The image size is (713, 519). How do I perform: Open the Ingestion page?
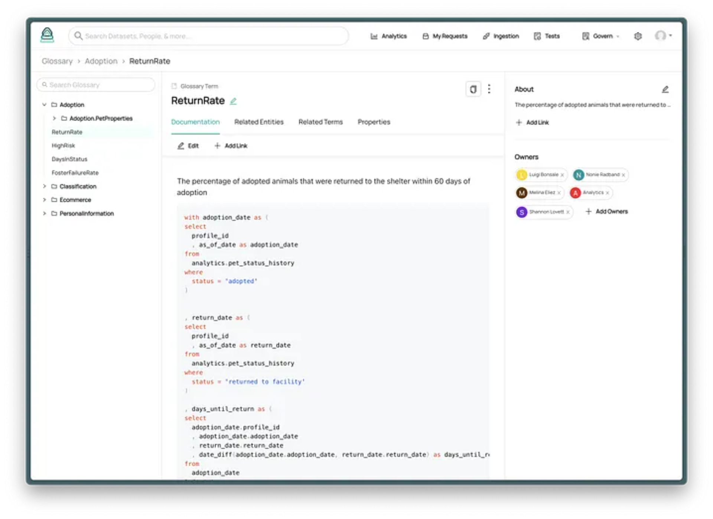tap(501, 36)
